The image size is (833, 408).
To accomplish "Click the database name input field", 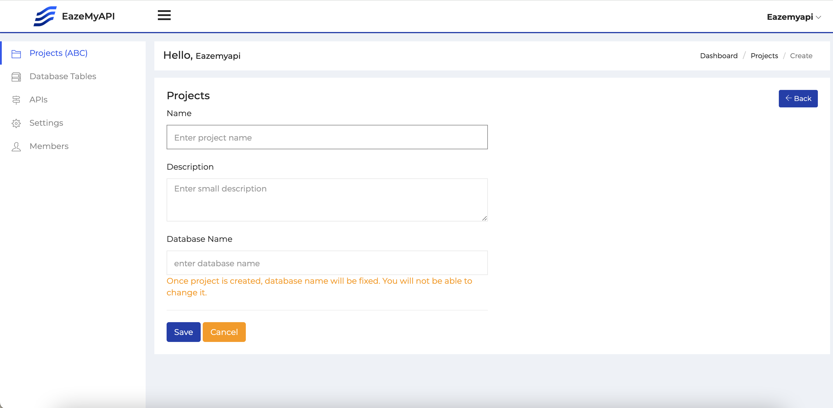I will point(327,262).
